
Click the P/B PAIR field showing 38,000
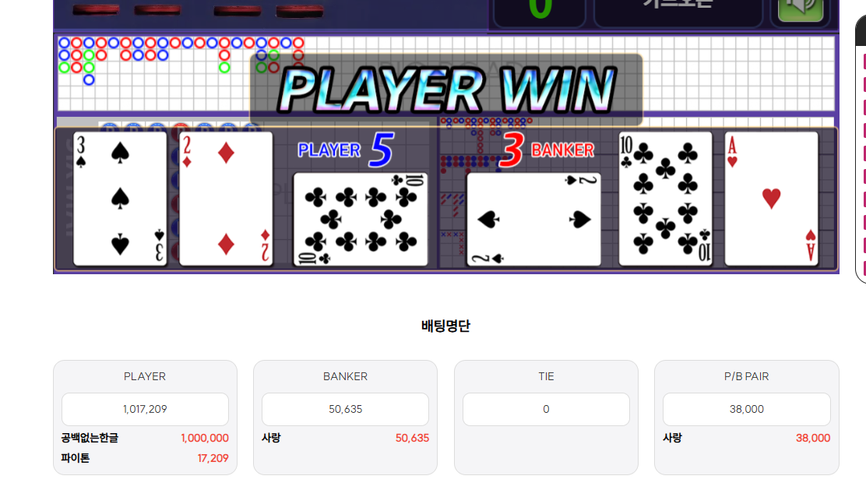[747, 409]
